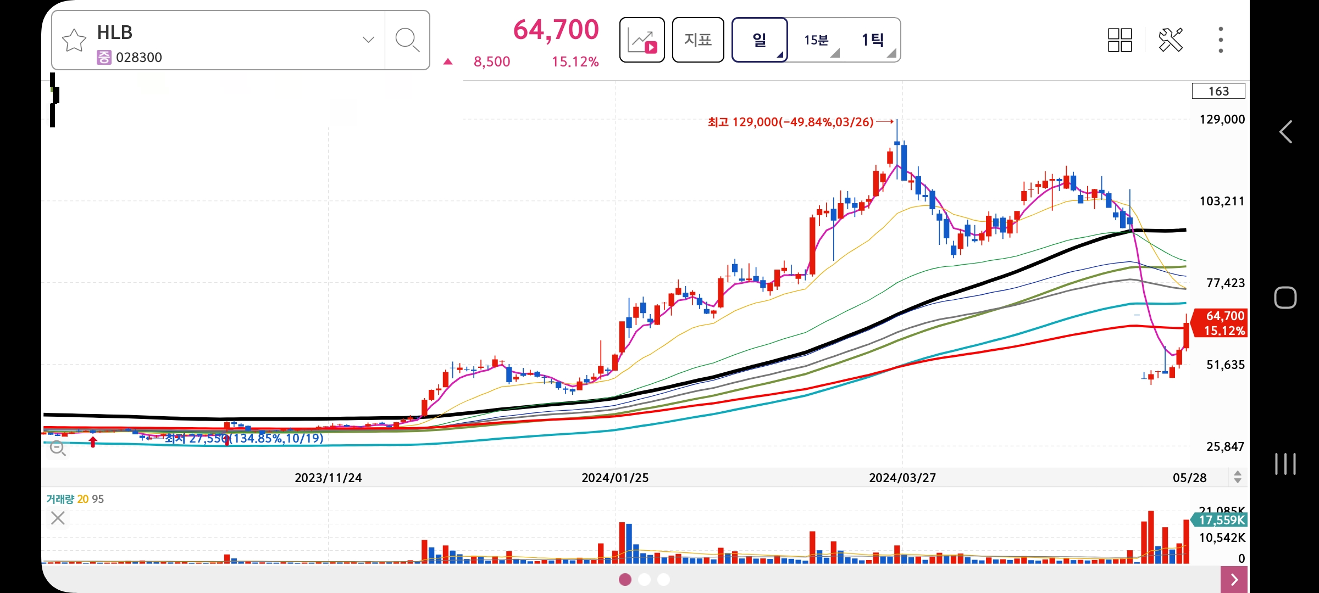Tap the Android recent apps button
The width and height of the screenshot is (1319, 593).
(x=1285, y=464)
